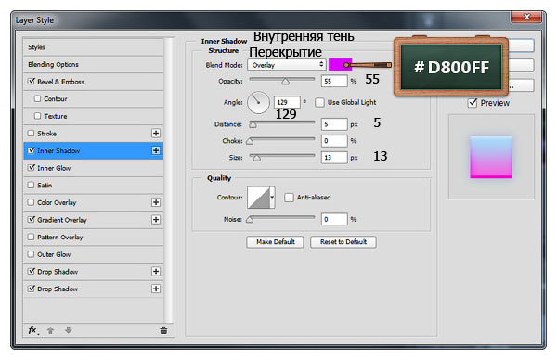Add another Inner Shadow with plus icon

(156, 150)
